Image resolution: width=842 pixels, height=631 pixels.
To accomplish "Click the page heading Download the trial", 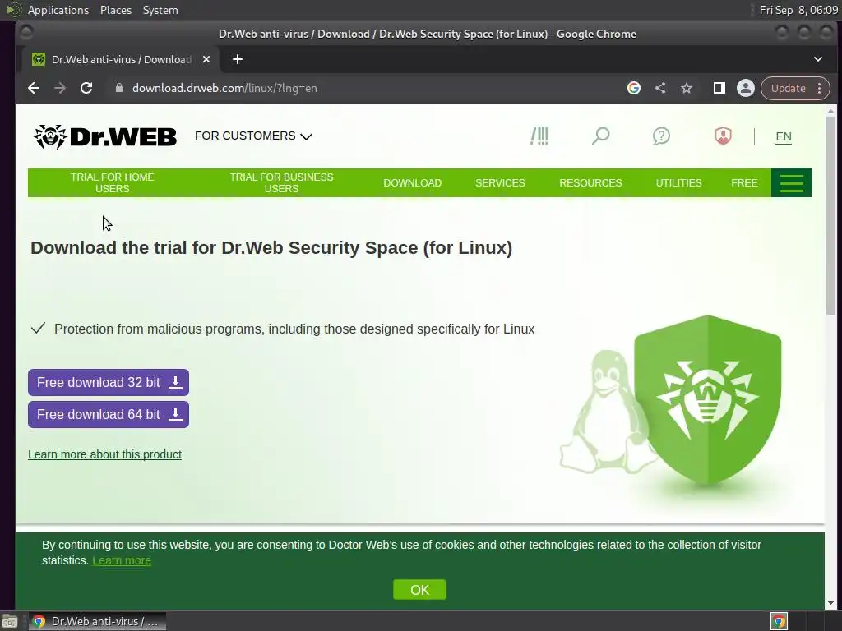I will pyautogui.click(x=271, y=248).
